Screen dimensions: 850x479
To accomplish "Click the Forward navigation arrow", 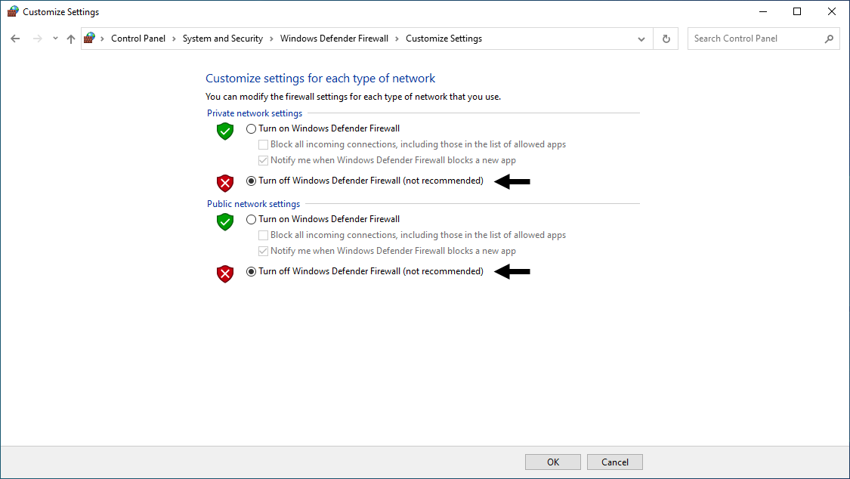I will point(38,39).
